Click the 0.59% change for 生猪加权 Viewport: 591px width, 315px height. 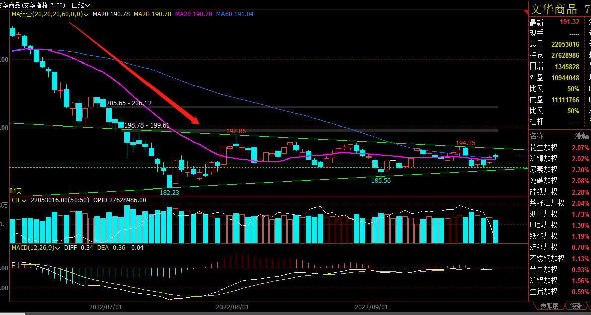pyautogui.click(x=580, y=292)
